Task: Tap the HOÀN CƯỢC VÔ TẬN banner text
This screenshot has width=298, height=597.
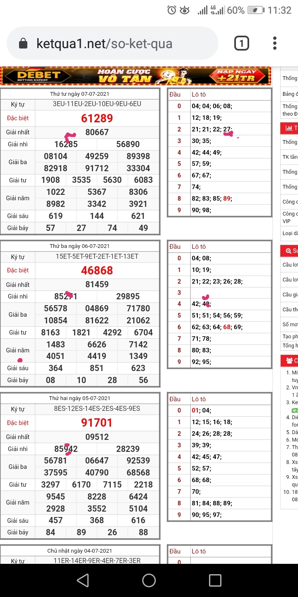Action: coord(125,76)
